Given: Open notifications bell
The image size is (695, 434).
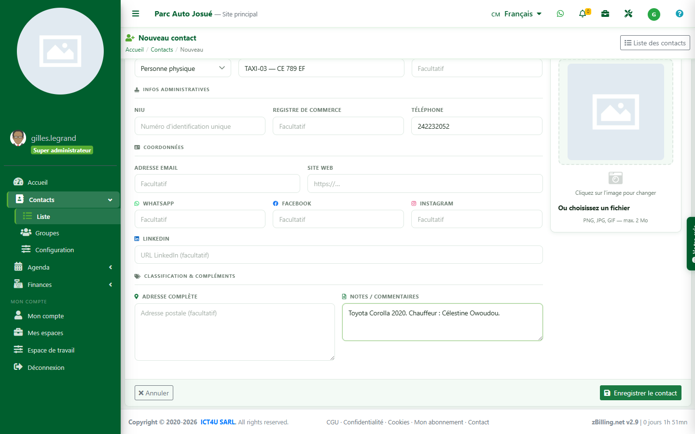Looking at the screenshot, I should point(583,14).
